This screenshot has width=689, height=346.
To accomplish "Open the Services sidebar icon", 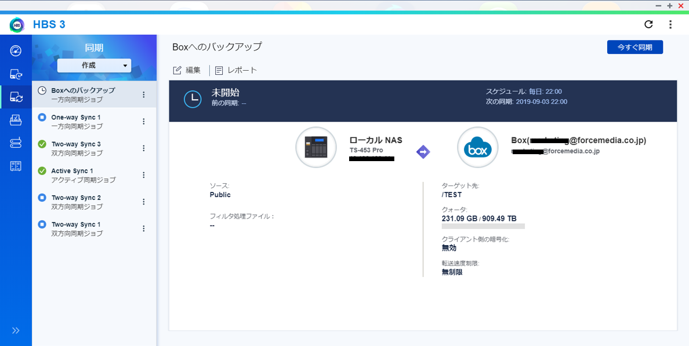I will click(16, 120).
